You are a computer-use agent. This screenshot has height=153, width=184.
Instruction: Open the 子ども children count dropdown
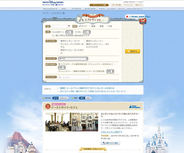87,32
